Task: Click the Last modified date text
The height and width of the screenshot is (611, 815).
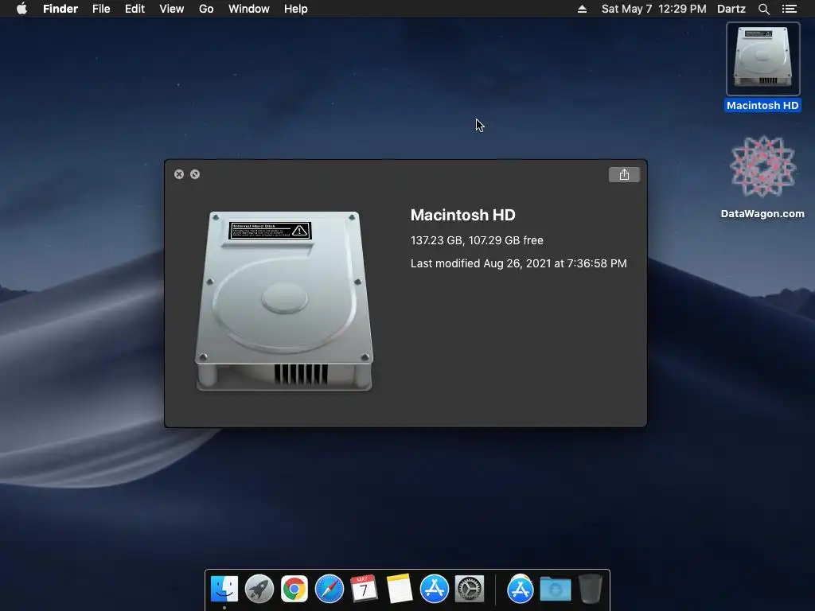Action: point(518,263)
